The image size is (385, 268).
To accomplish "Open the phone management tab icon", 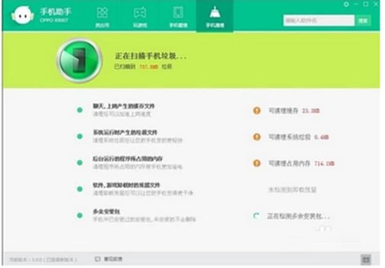I will (178, 12).
